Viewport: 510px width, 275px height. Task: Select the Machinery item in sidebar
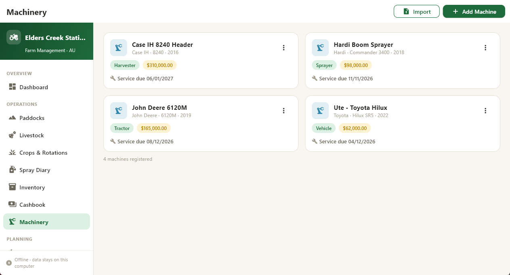pos(46,222)
